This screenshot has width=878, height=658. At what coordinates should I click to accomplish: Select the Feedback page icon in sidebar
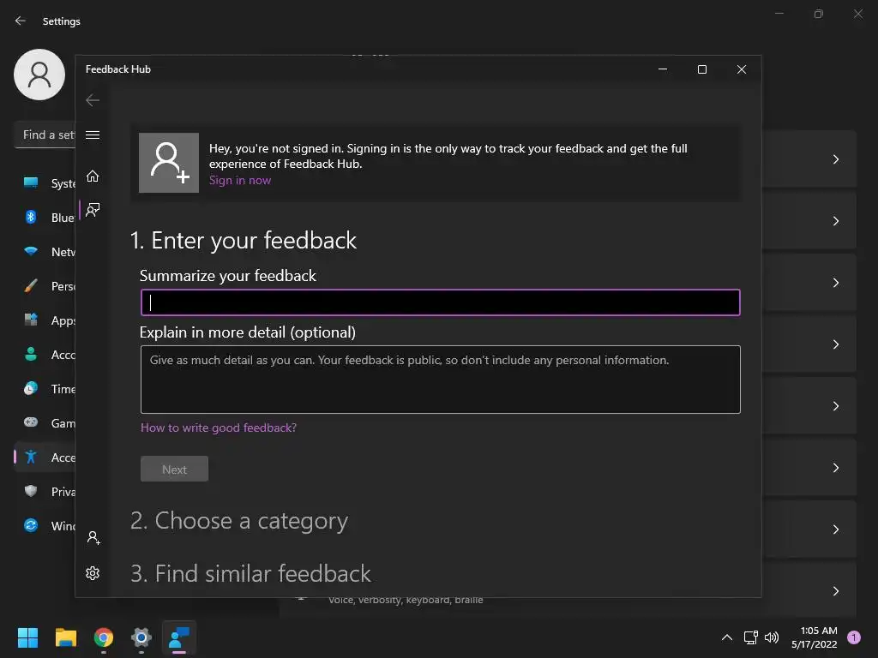click(x=93, y=210)
